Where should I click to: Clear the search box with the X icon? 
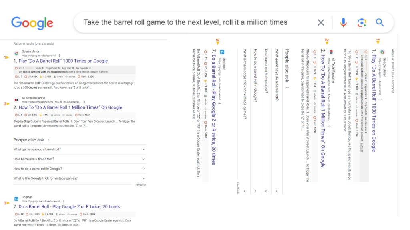pyautogui.click(x=321, y=22)
